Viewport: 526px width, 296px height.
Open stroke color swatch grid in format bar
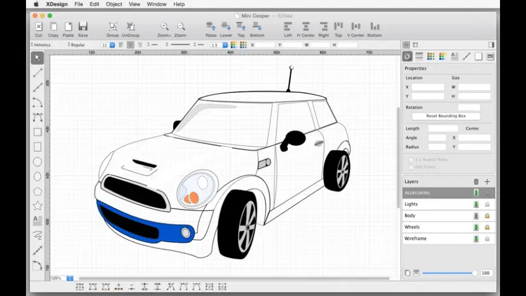pyautogui.click(x=233, y=45)
